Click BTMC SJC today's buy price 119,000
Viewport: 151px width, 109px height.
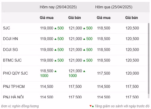(47, 60)
